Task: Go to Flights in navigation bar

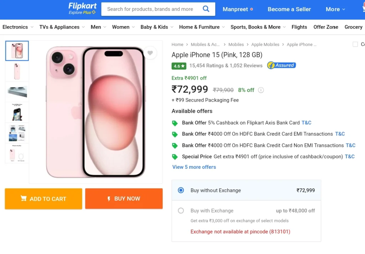Action: 299,27
